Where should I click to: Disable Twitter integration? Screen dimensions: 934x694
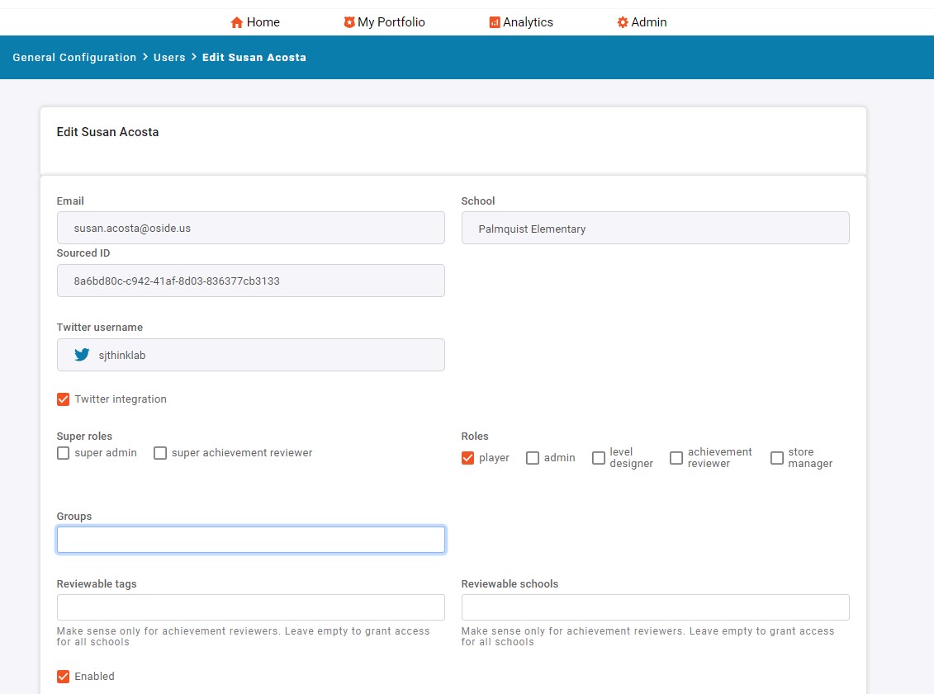(x=63, y=399)
